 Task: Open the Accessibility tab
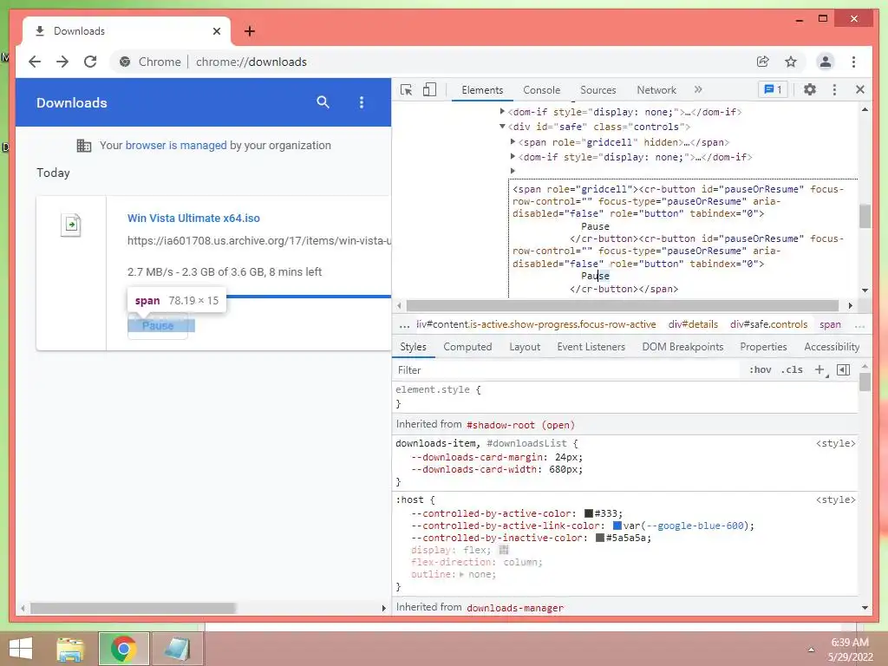click(832, 347)
